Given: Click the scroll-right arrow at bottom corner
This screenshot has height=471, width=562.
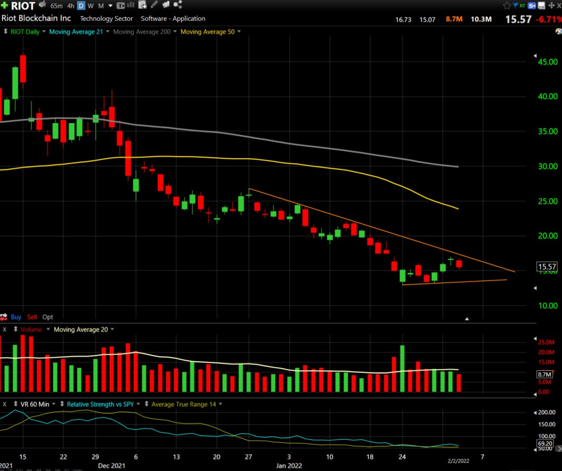Looking at the screenshot, I should (558, 449).
